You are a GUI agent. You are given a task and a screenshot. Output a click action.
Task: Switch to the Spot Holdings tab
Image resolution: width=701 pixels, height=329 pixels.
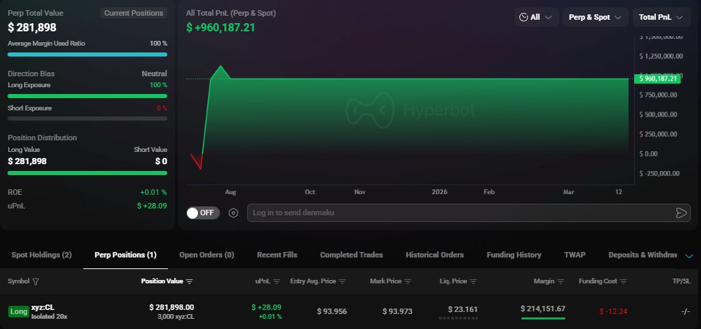click(42, 255)
